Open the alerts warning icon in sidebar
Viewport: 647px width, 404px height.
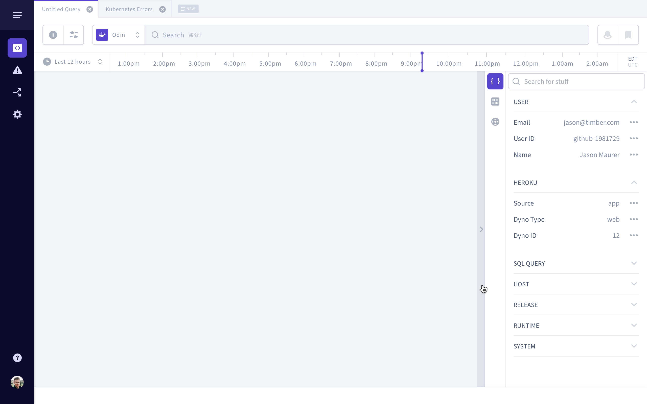[17, 70]
